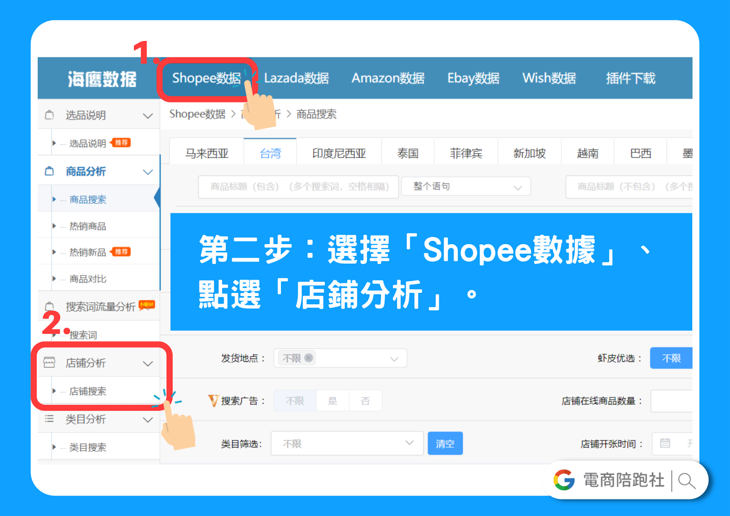Click the 店铺分析 store icon
The height and width of the screenshot is (516, 730).
pyautogui.click(x=49, y=363)
